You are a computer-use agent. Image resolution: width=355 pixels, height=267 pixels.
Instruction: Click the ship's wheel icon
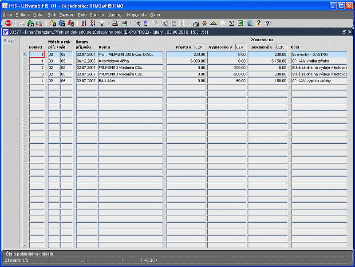[205, 23]
